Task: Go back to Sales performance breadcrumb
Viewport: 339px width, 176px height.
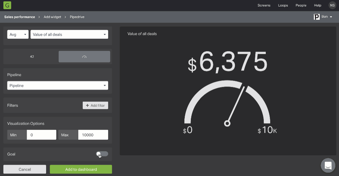Action: click(x=19, y=17)
